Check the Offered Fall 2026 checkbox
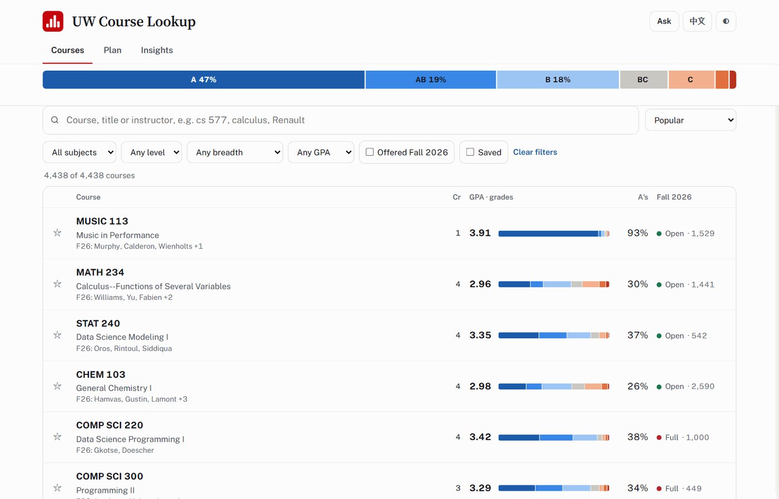 (369, 152)
